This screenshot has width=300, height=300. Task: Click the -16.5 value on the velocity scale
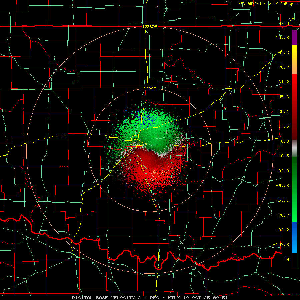click(282, 156)
